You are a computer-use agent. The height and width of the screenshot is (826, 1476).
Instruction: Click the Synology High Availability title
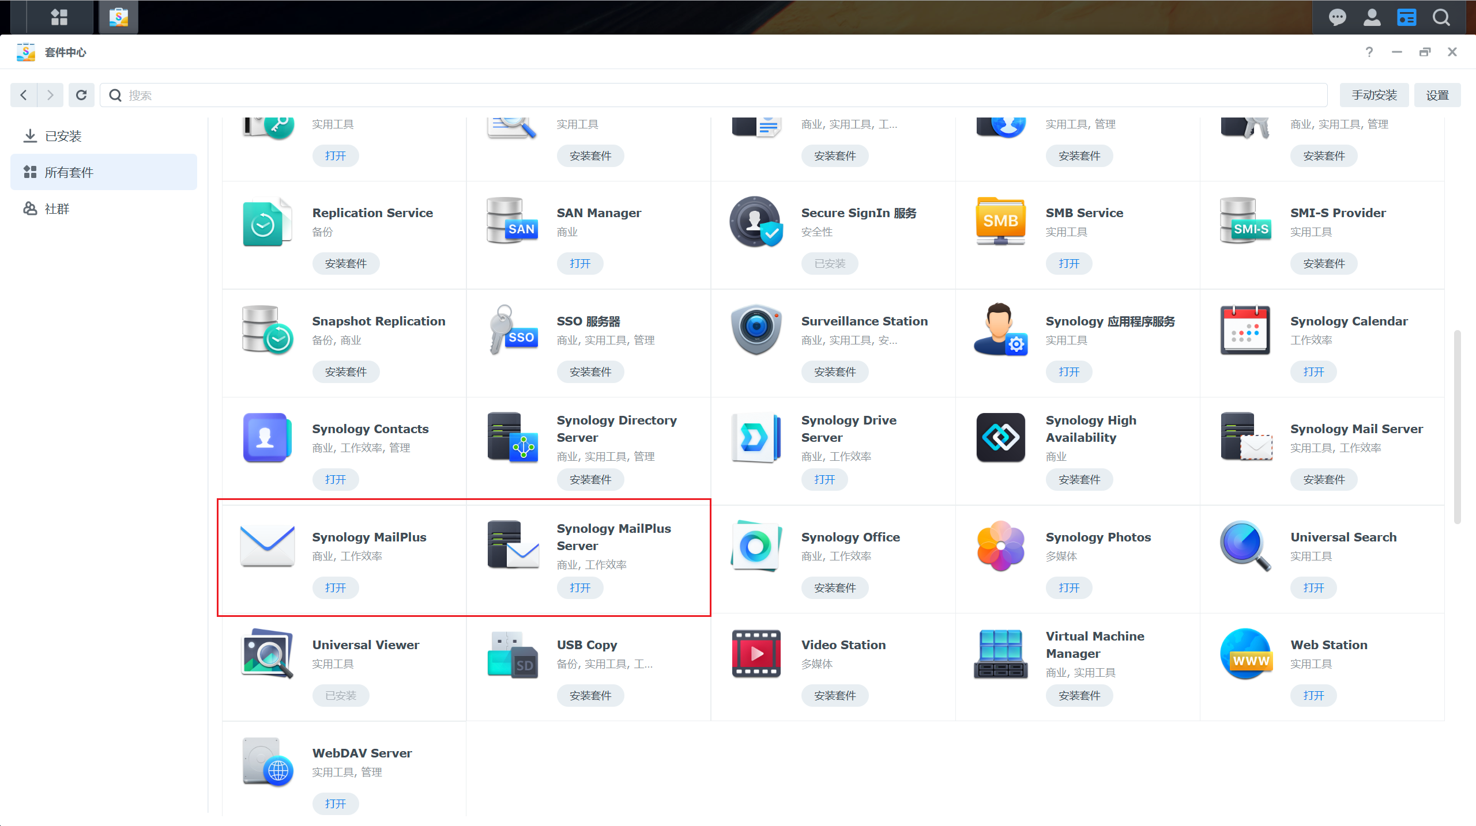tap(1091, 429)
